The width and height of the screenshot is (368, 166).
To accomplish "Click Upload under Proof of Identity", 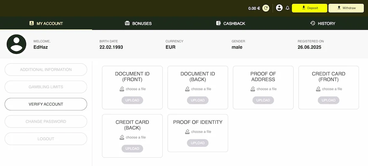I will 197,143.
